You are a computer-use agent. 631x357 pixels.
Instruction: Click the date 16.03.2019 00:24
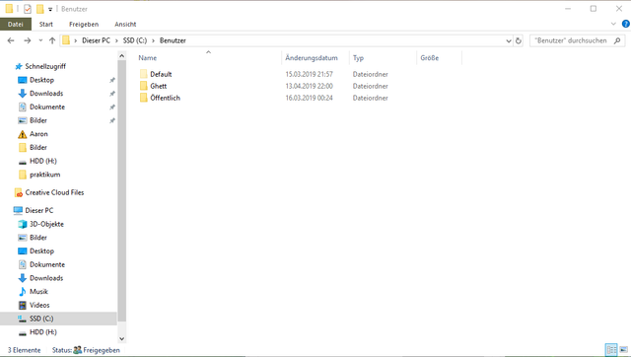tap(309, 98)
